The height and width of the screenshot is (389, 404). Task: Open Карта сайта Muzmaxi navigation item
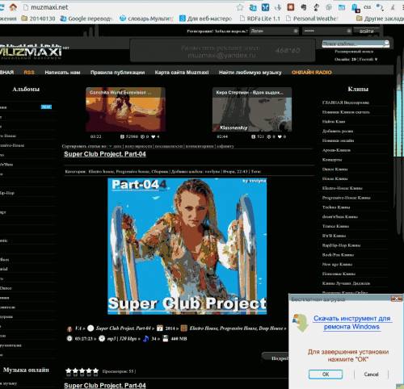182,72
